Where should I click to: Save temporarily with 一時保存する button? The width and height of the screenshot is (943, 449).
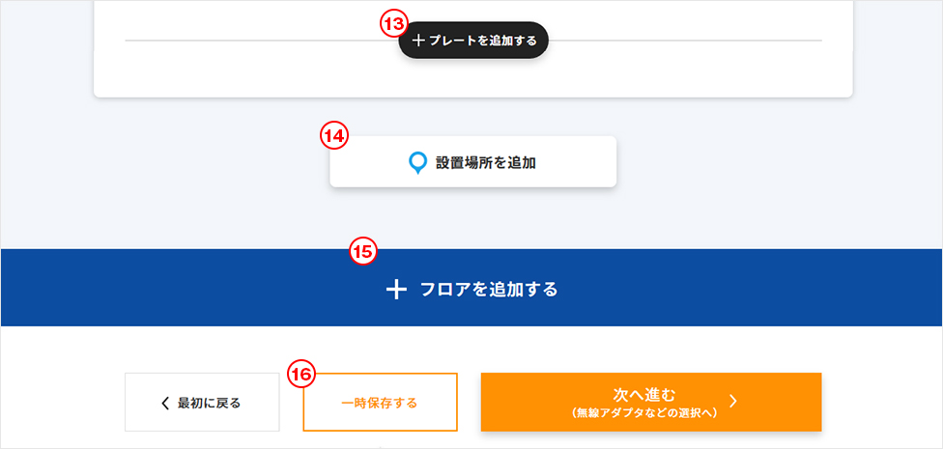pos(380,403)
